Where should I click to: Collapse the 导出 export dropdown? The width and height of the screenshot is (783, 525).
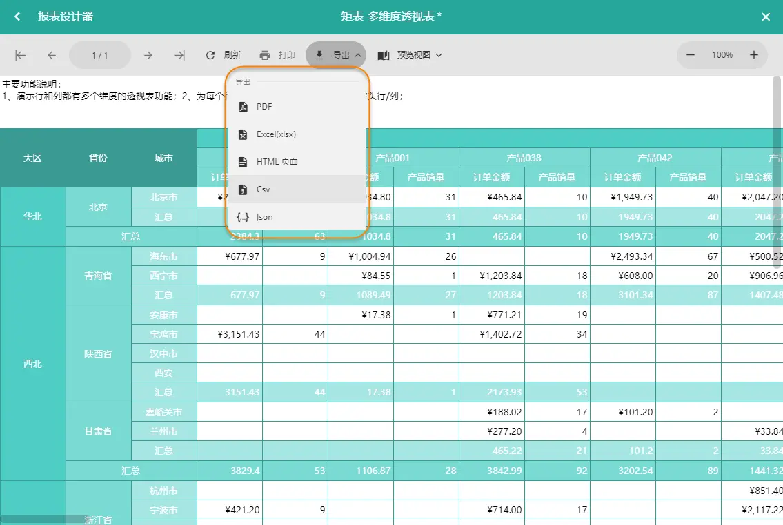(335, 55)
